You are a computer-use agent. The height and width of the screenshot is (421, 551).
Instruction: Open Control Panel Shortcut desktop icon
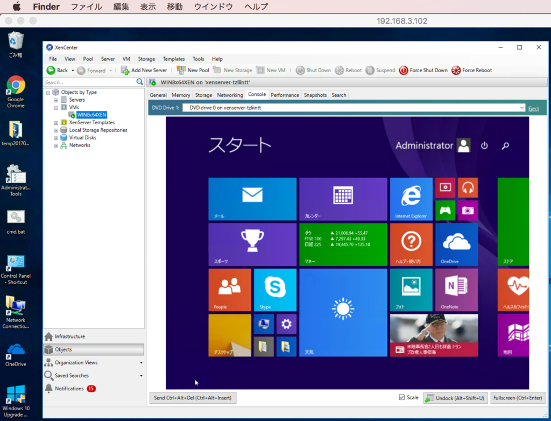point(16,270)
